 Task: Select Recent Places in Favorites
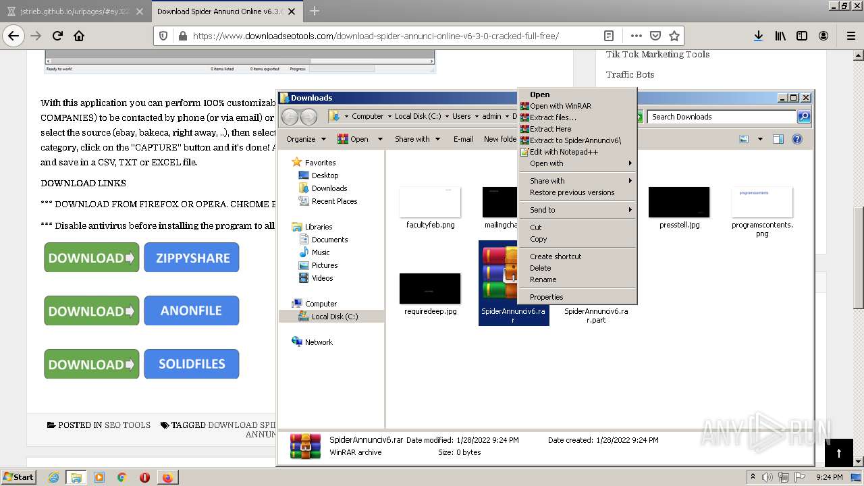click(x=334, y=201)
